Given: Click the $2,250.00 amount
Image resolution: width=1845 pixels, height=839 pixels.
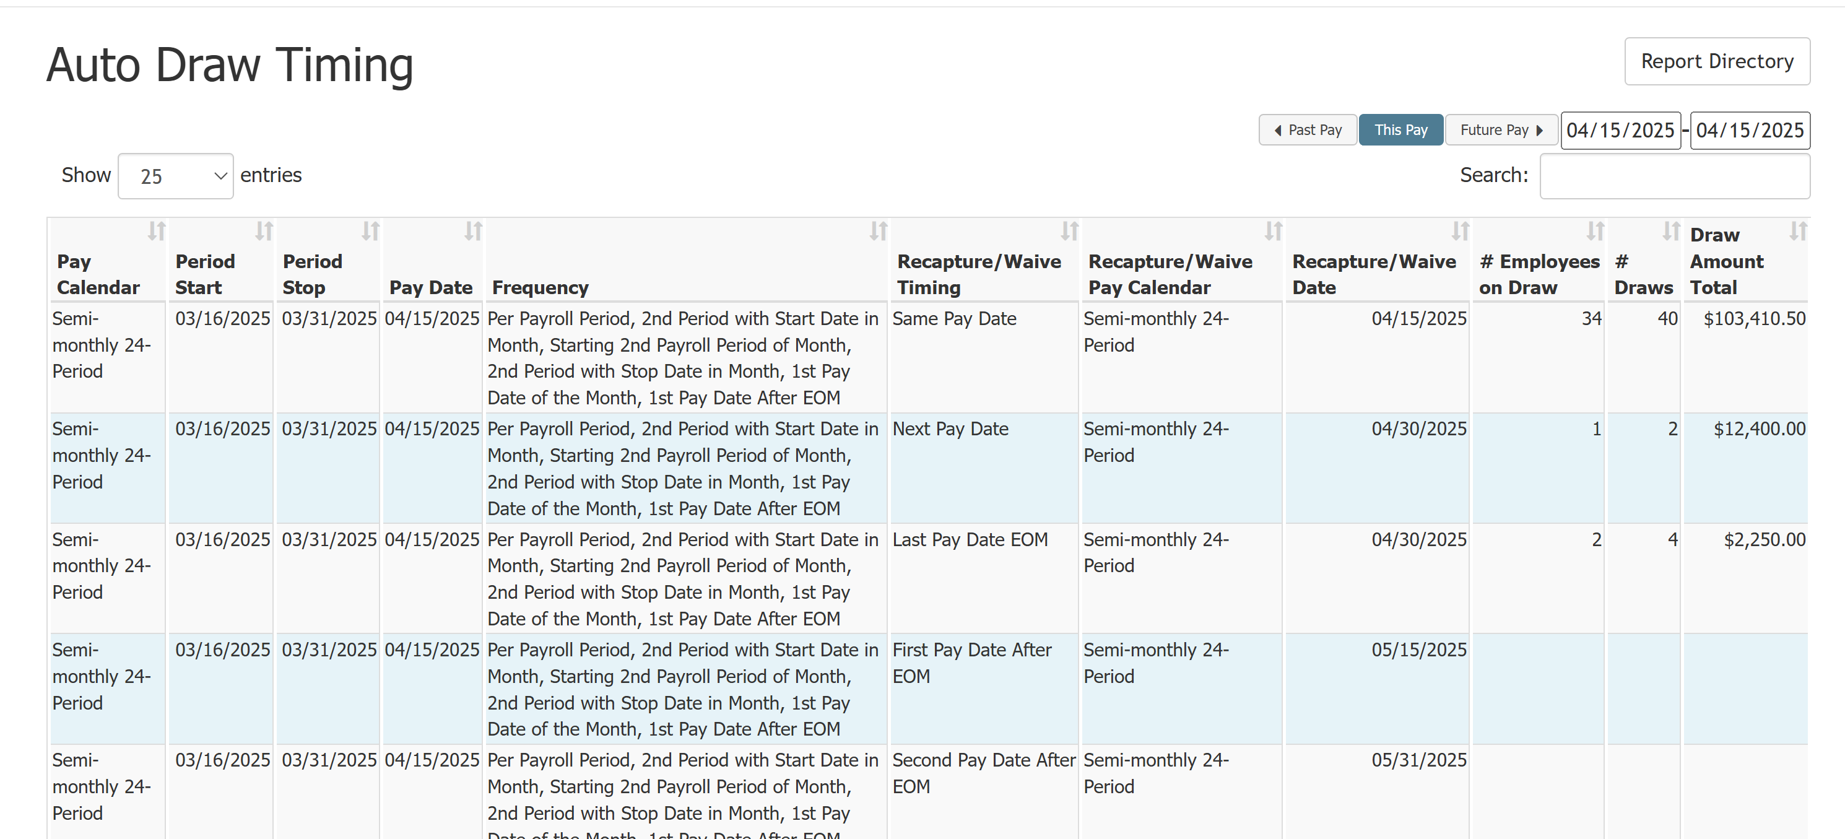Looking at the screenshot, I should click(x=1764, y=539).
